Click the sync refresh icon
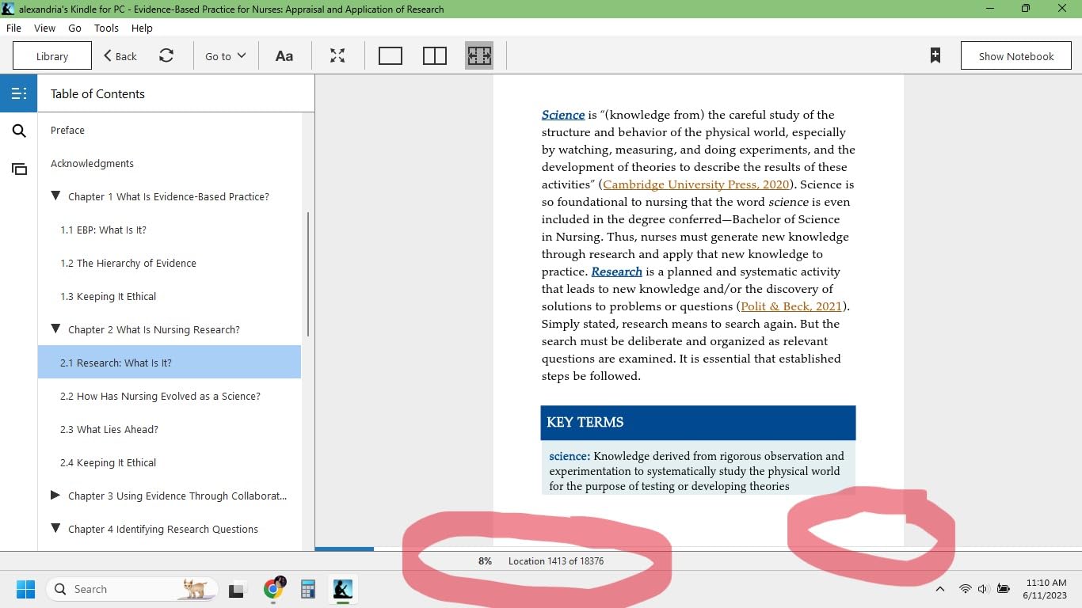This screenshot has height=608, width=1082. click(166, 56)
